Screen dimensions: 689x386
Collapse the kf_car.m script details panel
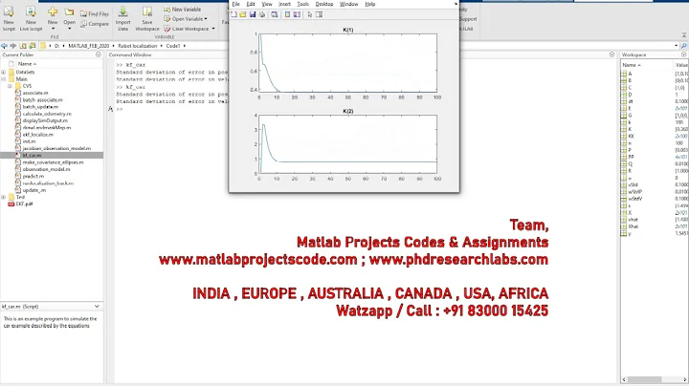(x=97, y=306)
